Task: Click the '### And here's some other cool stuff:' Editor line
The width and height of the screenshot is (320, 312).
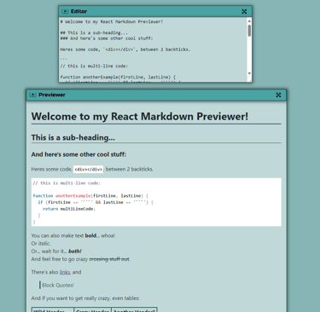Action: 107,38
